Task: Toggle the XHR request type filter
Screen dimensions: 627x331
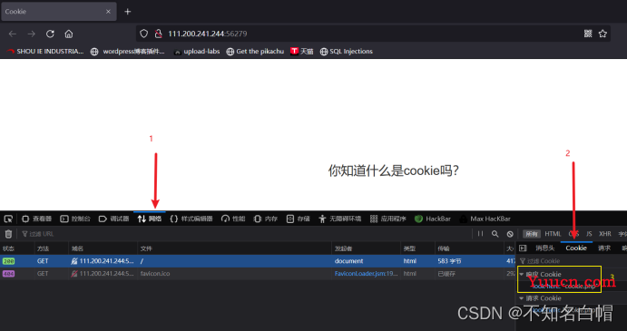Action: pos(604,234)
